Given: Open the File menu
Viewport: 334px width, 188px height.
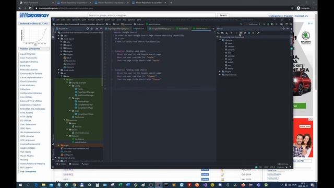Looking at the screenshot, I should [58, 20].
